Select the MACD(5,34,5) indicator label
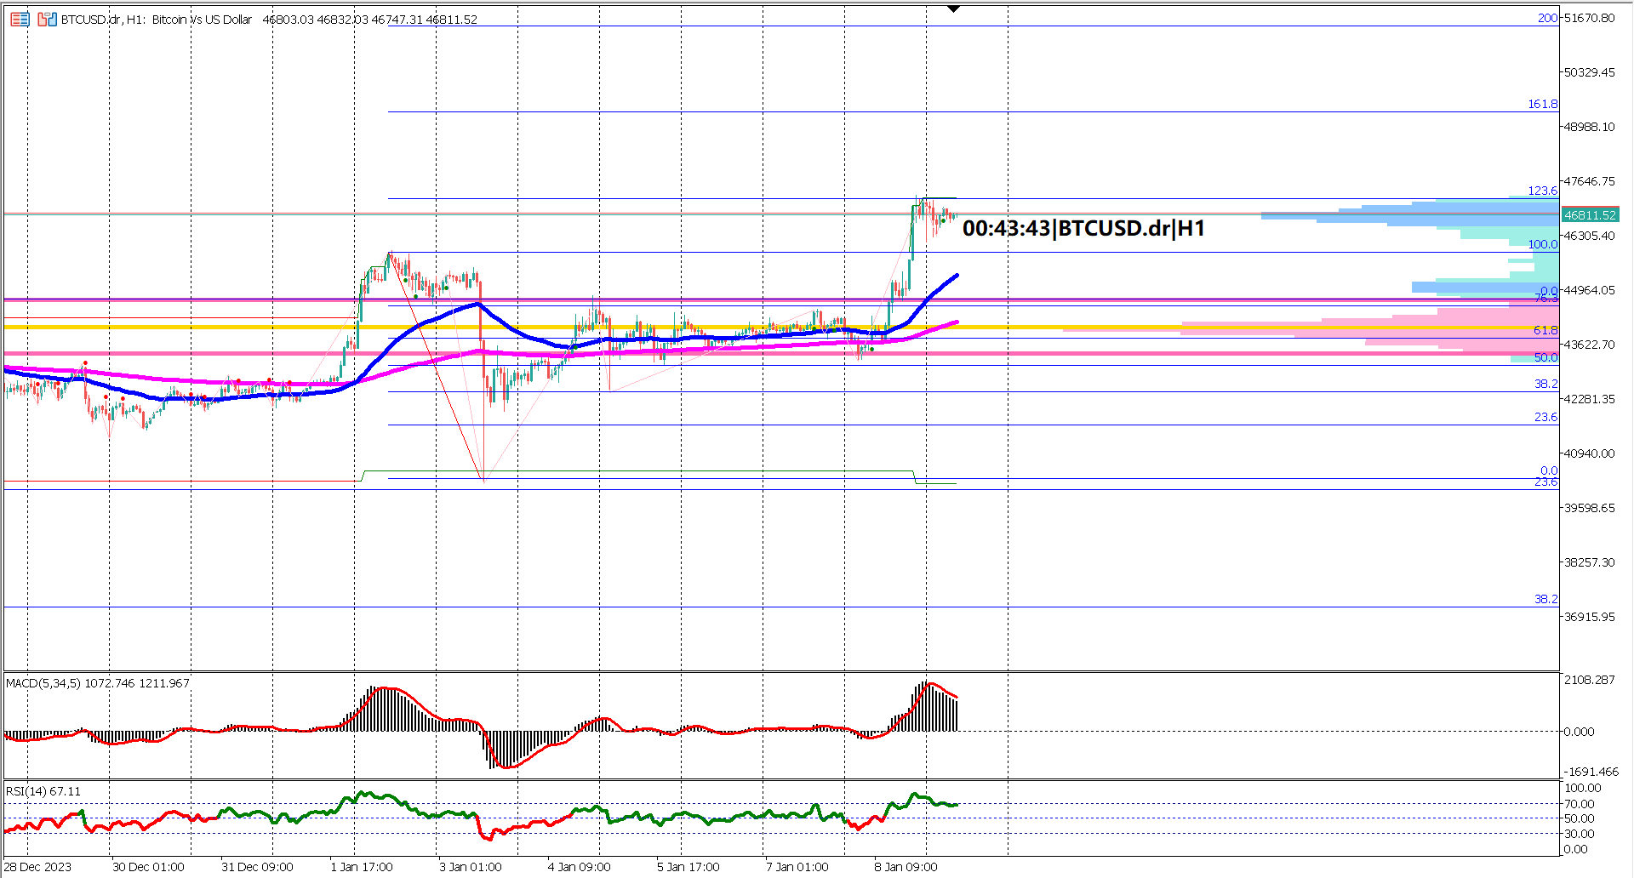 click(97, 683)
